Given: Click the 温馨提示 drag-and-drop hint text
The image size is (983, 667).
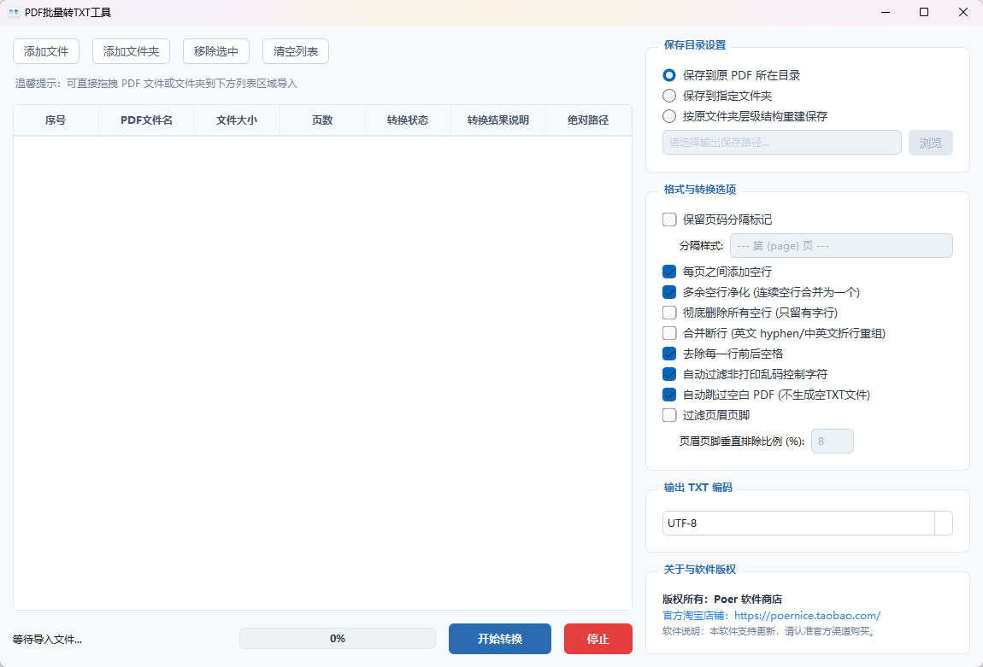Looking at the screenshot, I should (x=156, y=84).
